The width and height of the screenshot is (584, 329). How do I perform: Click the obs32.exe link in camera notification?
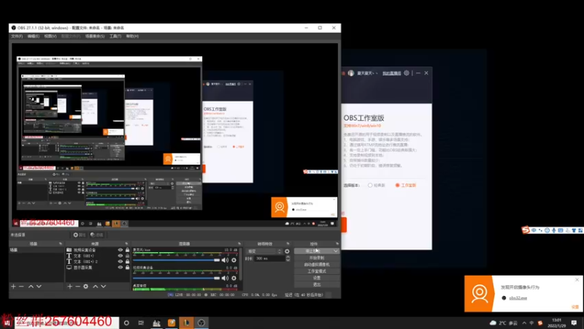(x=518, y=298)
